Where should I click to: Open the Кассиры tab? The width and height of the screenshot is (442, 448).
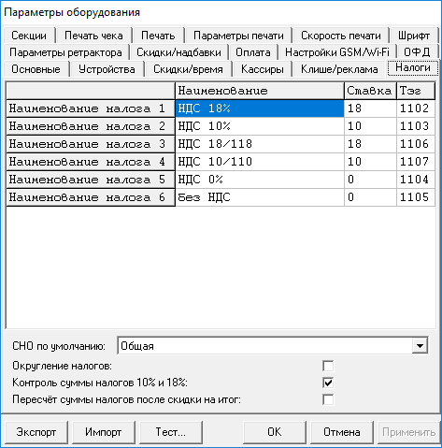pyautogui.click(x=263, y=69)
